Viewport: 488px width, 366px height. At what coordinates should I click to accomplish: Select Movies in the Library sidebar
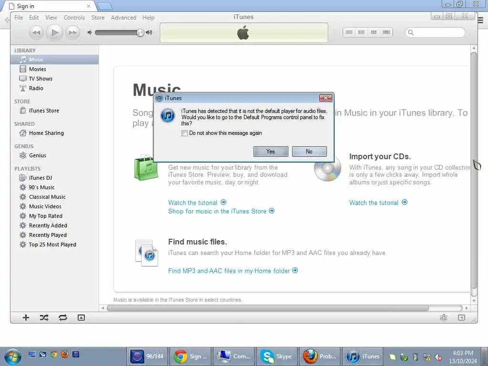(x=55, y=69)
